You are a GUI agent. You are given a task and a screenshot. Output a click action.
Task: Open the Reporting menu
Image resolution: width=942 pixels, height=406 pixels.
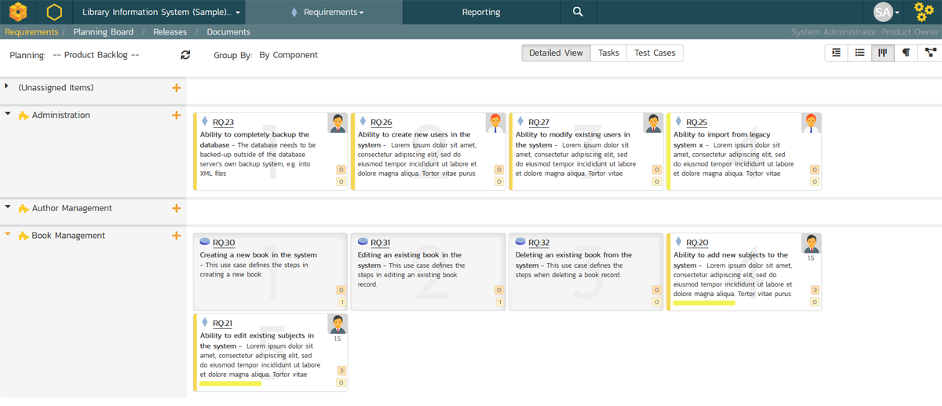pyautogui.click(x=481, y=13)
